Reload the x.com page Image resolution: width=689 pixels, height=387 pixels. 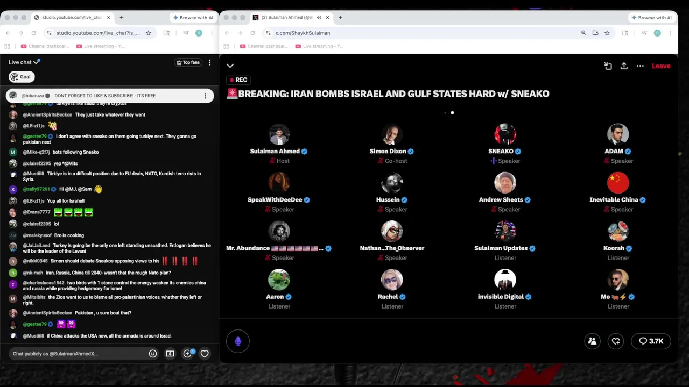(252, 33)
